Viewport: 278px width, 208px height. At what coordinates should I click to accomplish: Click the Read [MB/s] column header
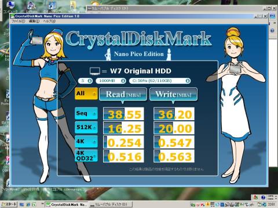click(x=123, y=94)
